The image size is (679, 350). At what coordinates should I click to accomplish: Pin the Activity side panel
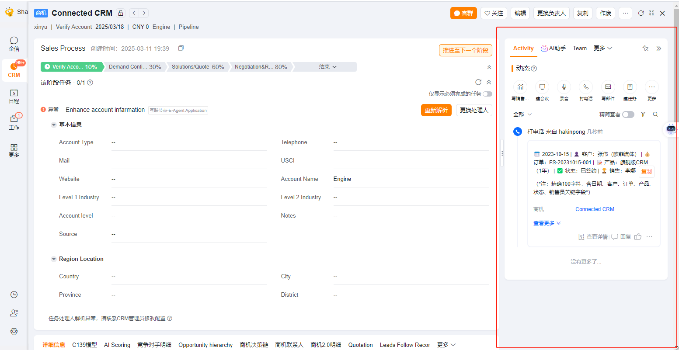point(645,49)
